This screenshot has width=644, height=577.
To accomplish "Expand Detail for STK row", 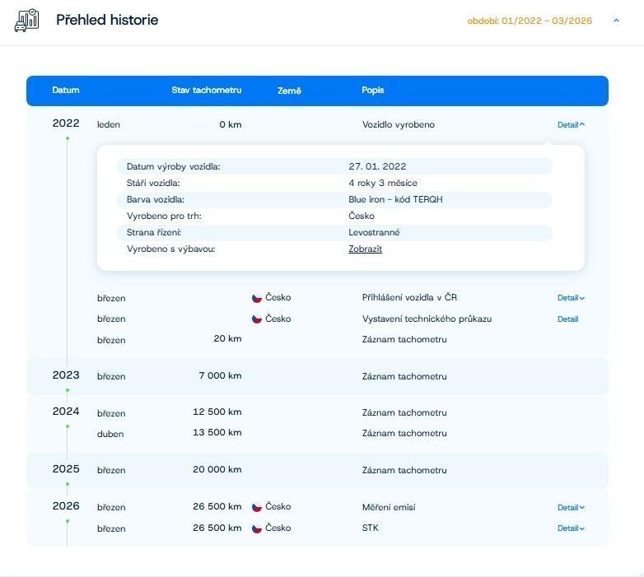I will (571, 528).
